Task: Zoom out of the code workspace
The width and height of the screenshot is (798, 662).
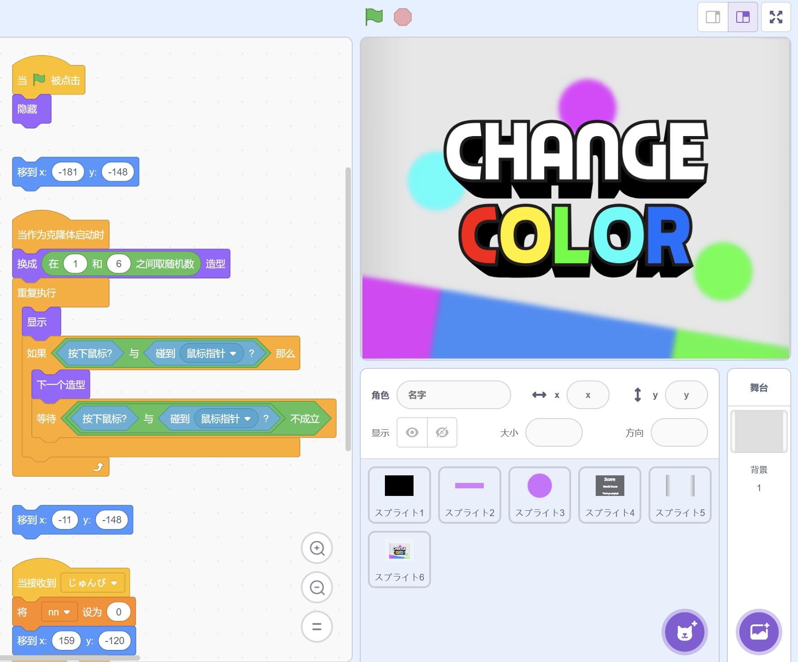Action: click(x=317, y=587)
